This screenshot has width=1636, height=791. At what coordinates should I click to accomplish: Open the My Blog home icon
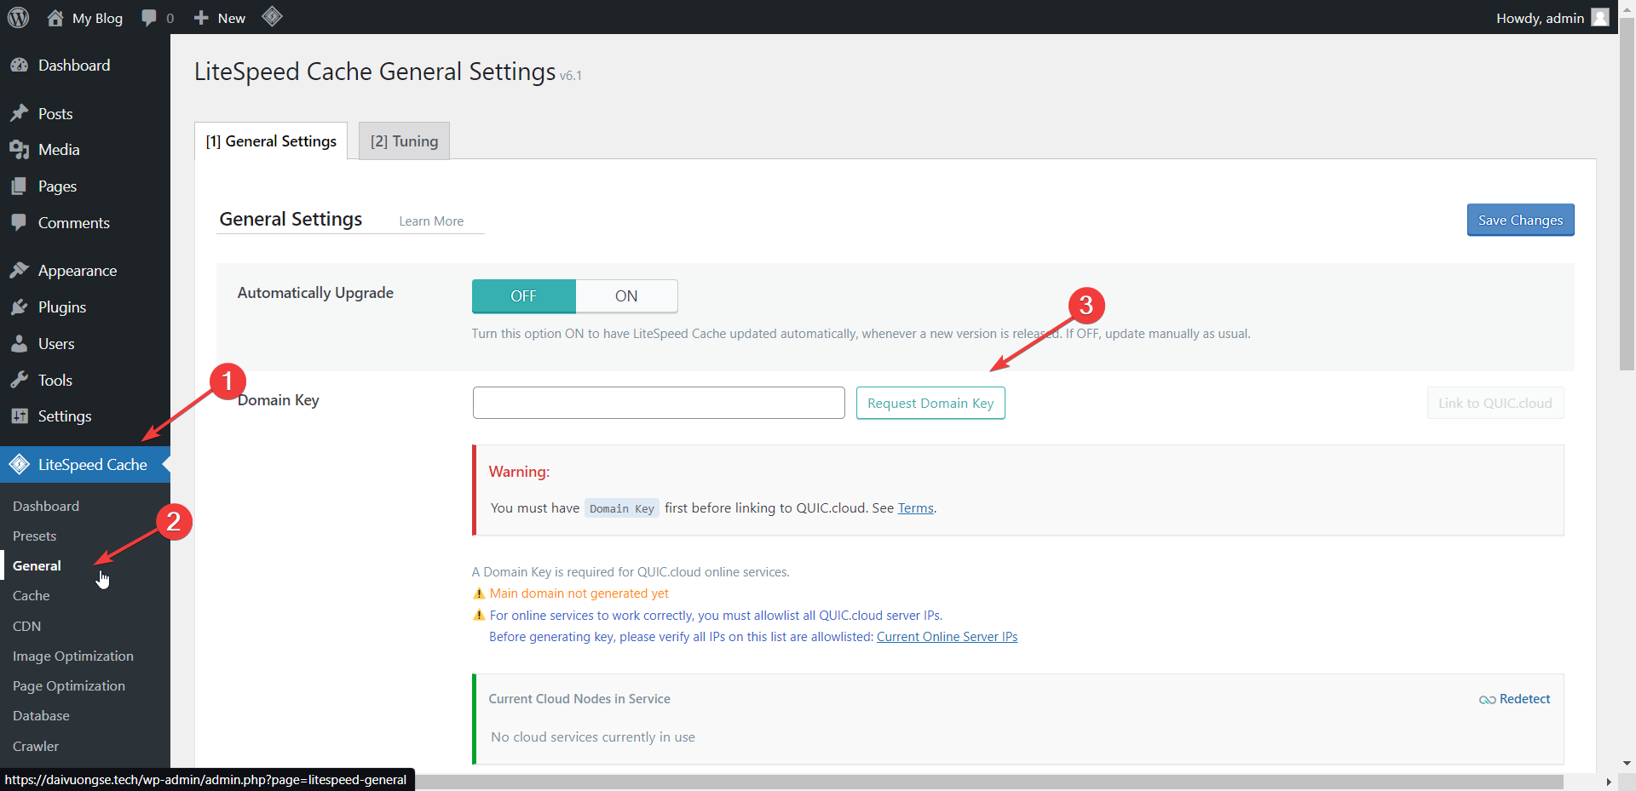(55, 18)
